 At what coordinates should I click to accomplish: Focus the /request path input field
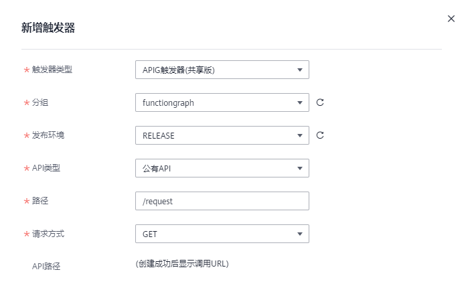(222, 201)
